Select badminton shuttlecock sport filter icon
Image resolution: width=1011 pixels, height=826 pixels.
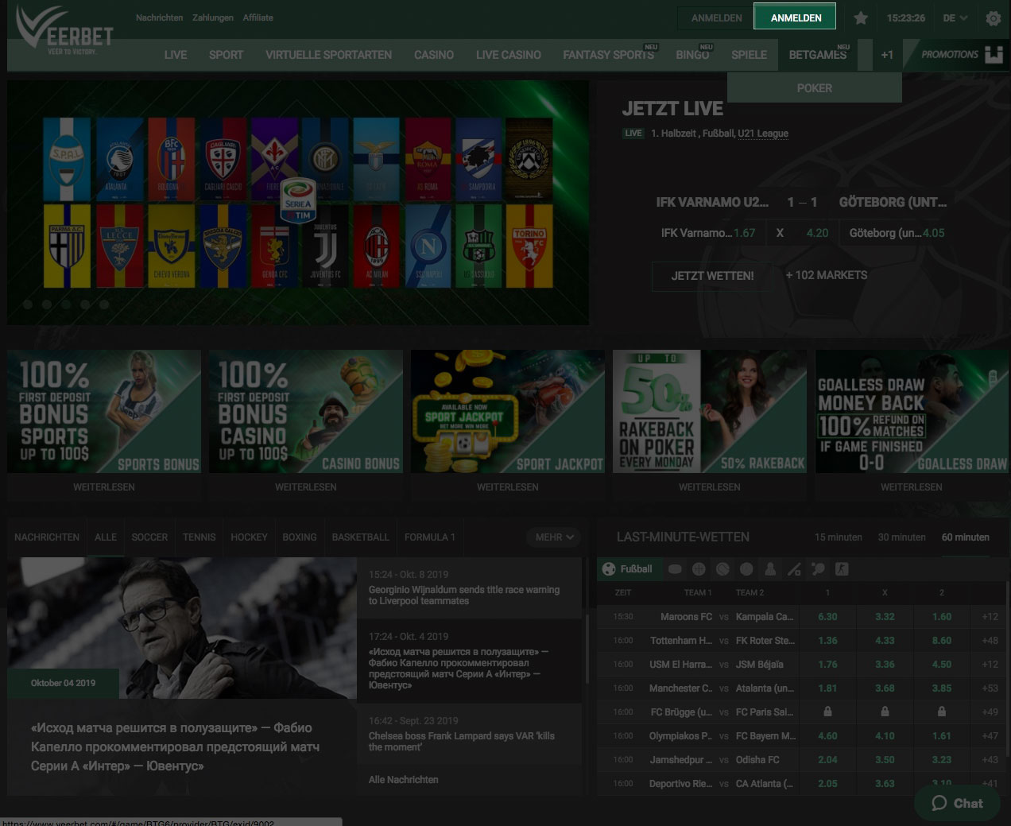[x=770, y=569]
